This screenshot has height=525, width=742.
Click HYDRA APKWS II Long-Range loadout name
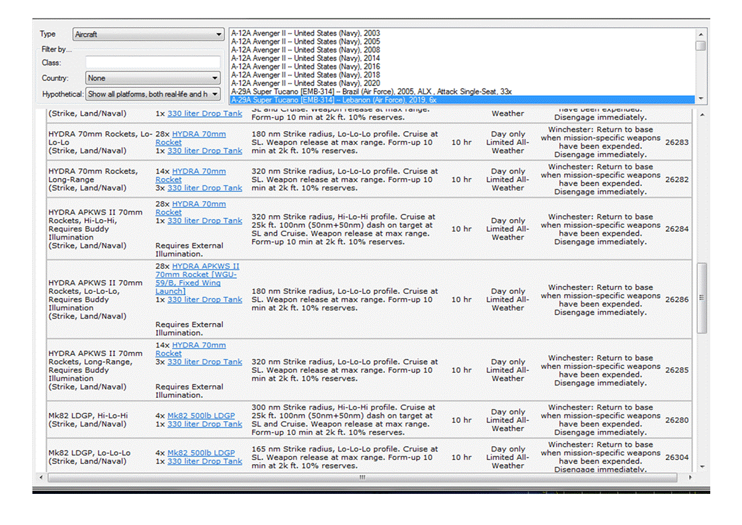pos(95,370)
